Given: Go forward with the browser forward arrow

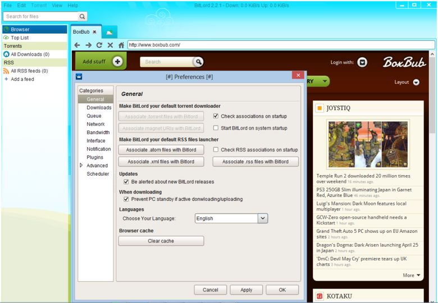Looking at the screenshot, I should click(89, 45).
